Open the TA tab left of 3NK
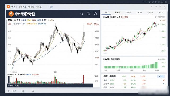Screen dimensions: 170x96 [150, 13]
